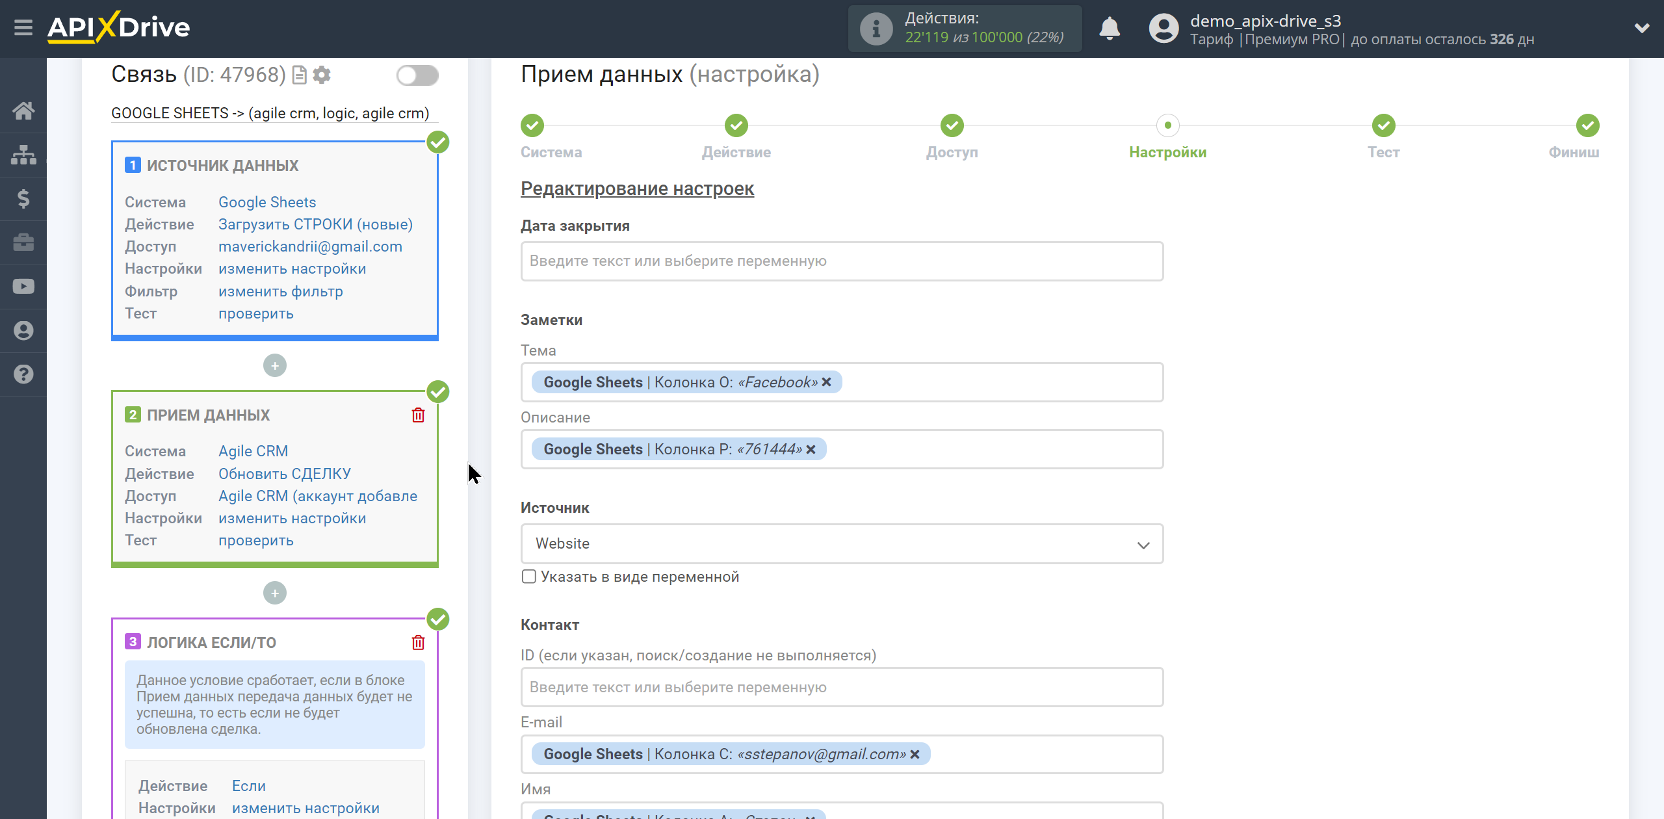The height and width of the screenshot is (819, 1664).
Task: Click the user avatar icon
Action: (1163, 29)
